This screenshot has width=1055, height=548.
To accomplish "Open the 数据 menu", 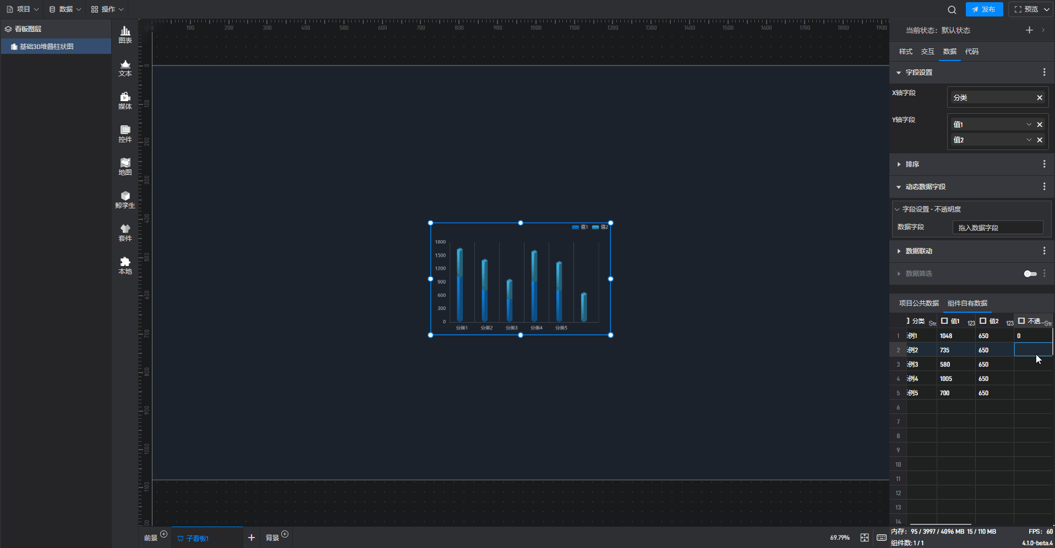I will click(65, 9).
